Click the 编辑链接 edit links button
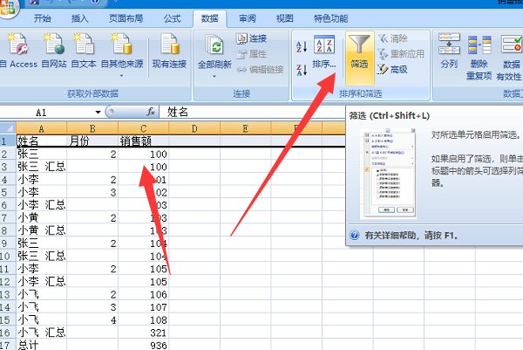Screen dimensions: 523x350 [260, 70]
